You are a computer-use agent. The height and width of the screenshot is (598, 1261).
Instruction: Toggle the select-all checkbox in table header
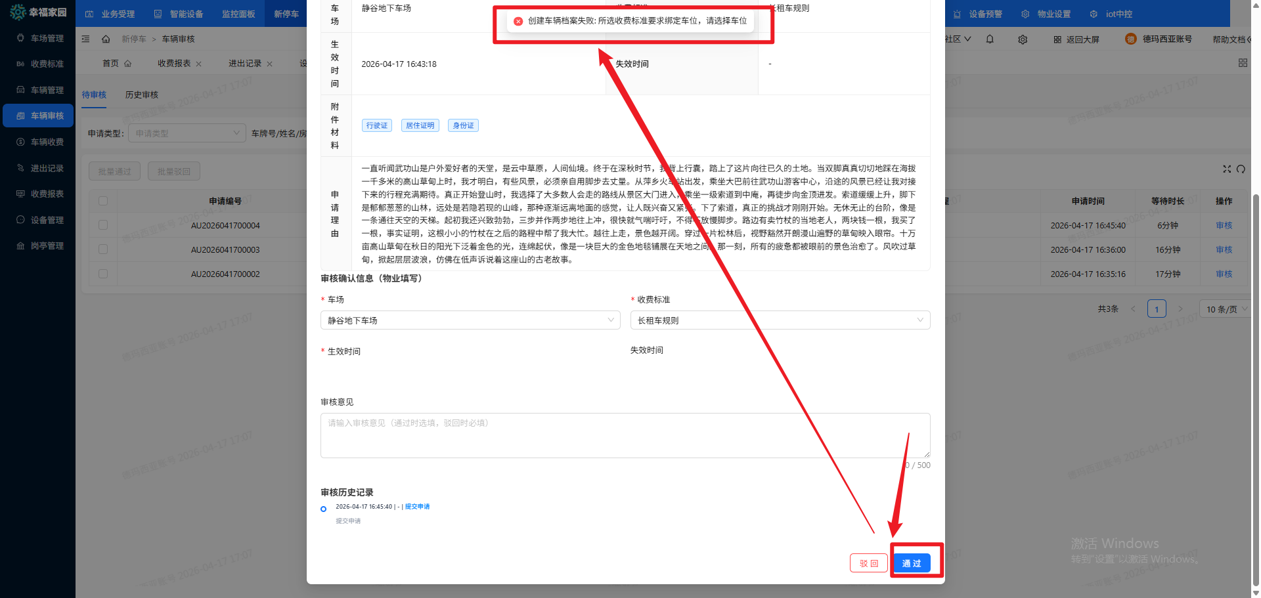(x=103, y=201)
